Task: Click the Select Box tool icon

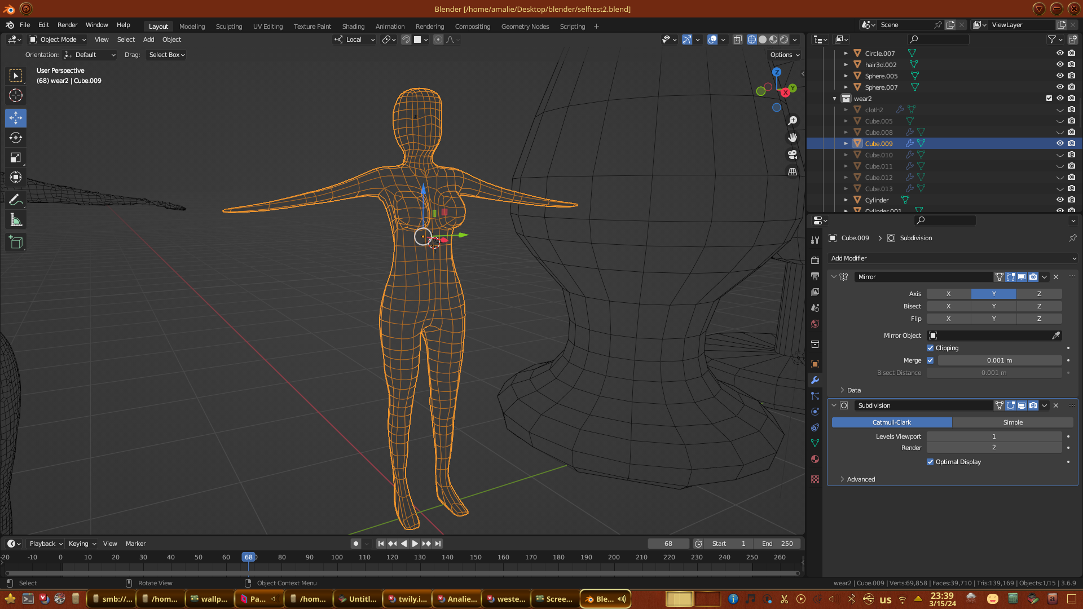Action: [x=16, y=76]
